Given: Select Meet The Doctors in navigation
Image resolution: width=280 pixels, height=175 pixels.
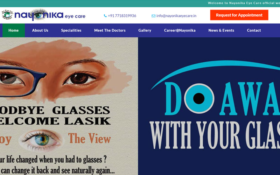Looking at the screenshot, I should point(110,30).
